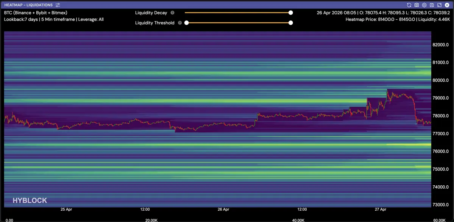Viewport: 454px width, 222px height.
Task: Click the Liquidity Threshold right slider handle
Action: (x=290, y=23)
